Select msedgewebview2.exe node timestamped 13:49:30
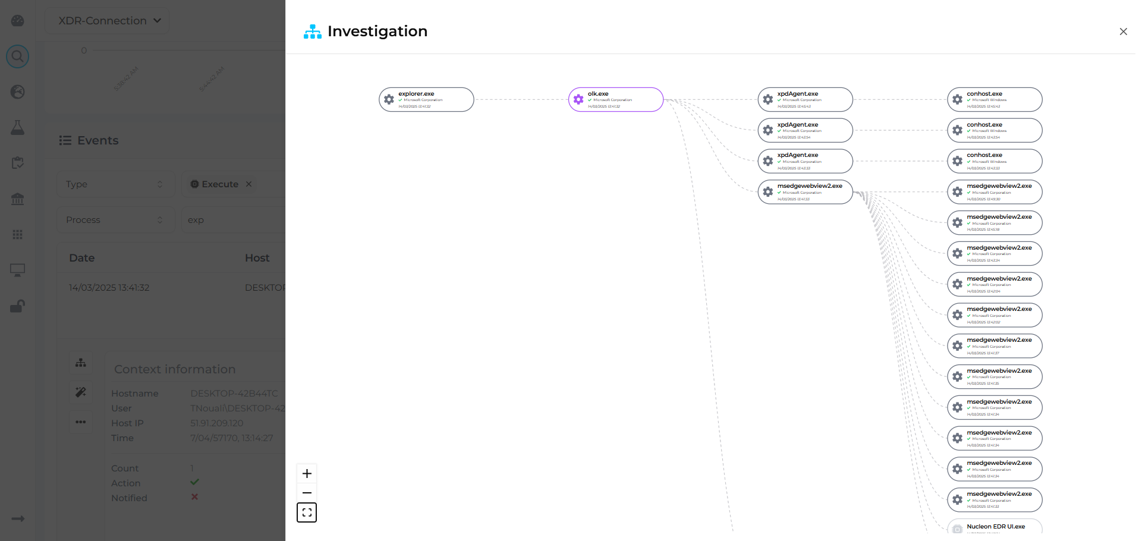Viewport: 1136px width, 541px height. (x=995, y=192)
